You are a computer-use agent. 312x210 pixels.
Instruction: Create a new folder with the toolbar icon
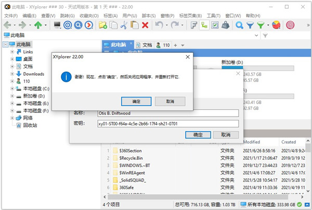coord(103,25)
